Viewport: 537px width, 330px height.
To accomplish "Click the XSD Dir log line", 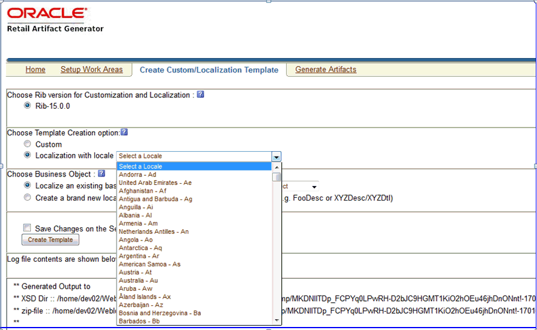I will 65,299.
